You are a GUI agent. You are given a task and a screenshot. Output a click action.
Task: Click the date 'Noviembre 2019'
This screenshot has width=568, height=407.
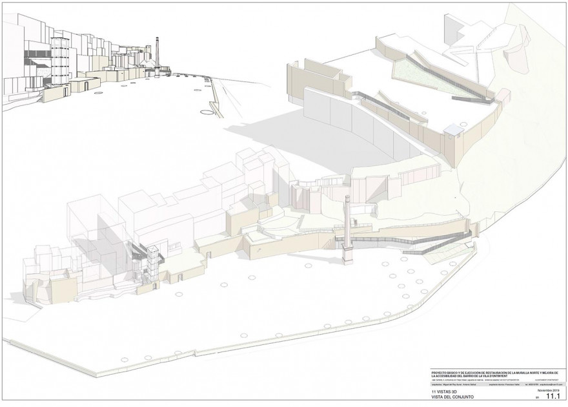tap(549, 390)
